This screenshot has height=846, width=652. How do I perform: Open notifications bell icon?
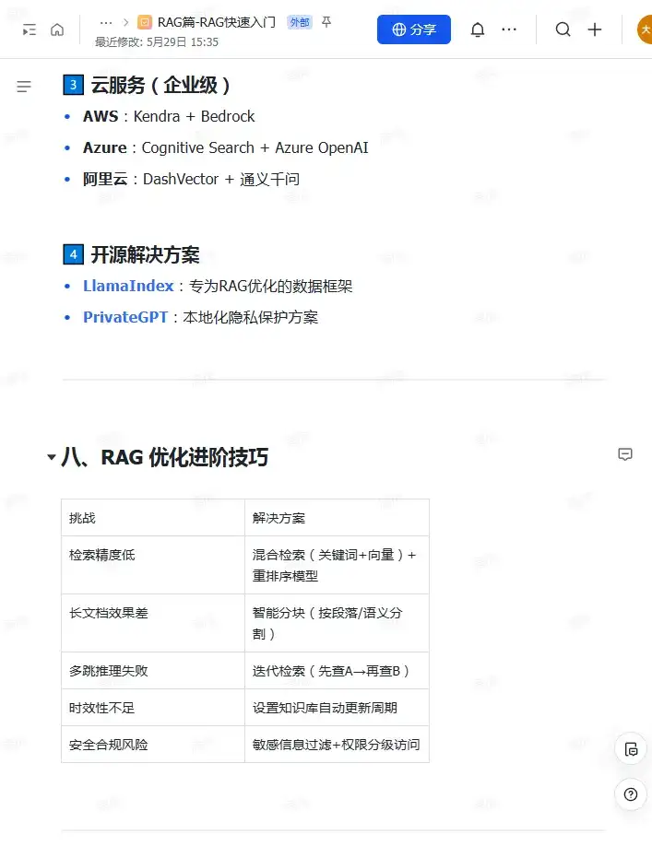pos(478,29)
